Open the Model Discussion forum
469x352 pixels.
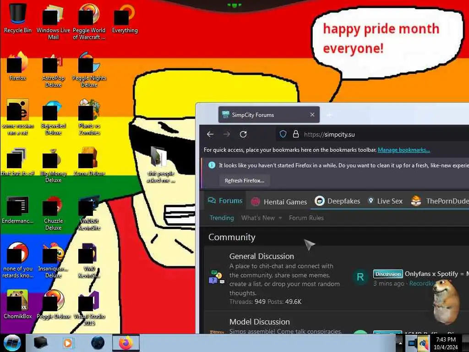click(x=259, y=322)
